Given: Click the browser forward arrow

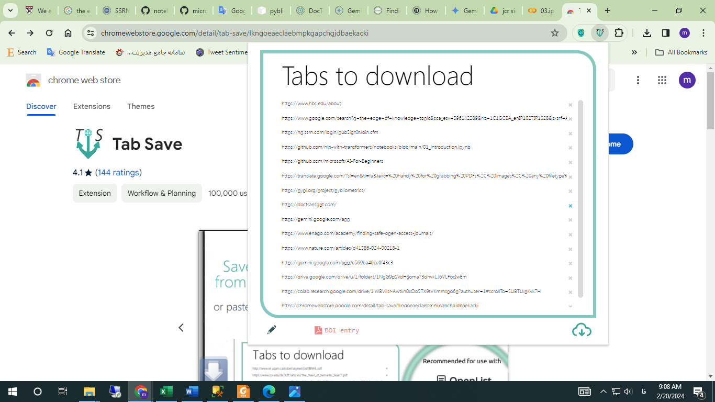Looking at the screenshot, I should point(30,33).
